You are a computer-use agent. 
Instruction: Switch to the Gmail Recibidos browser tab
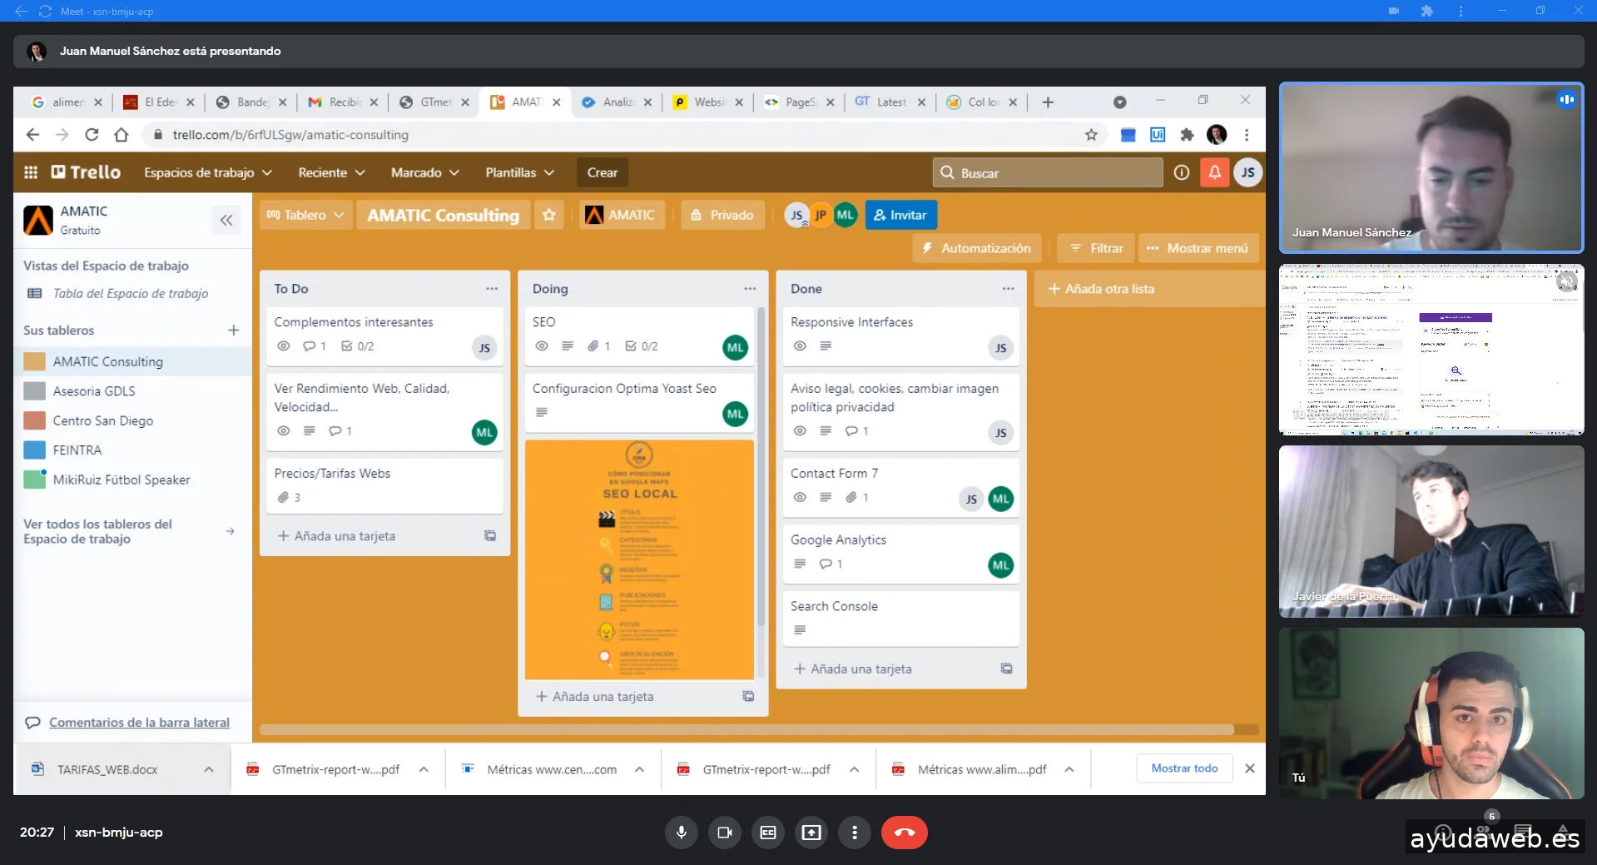(x=341, y=102)
